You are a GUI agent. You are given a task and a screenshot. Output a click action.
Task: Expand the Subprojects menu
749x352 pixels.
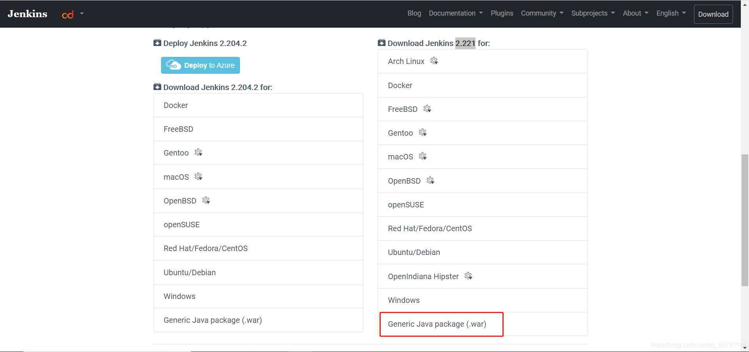coord(593,13)
